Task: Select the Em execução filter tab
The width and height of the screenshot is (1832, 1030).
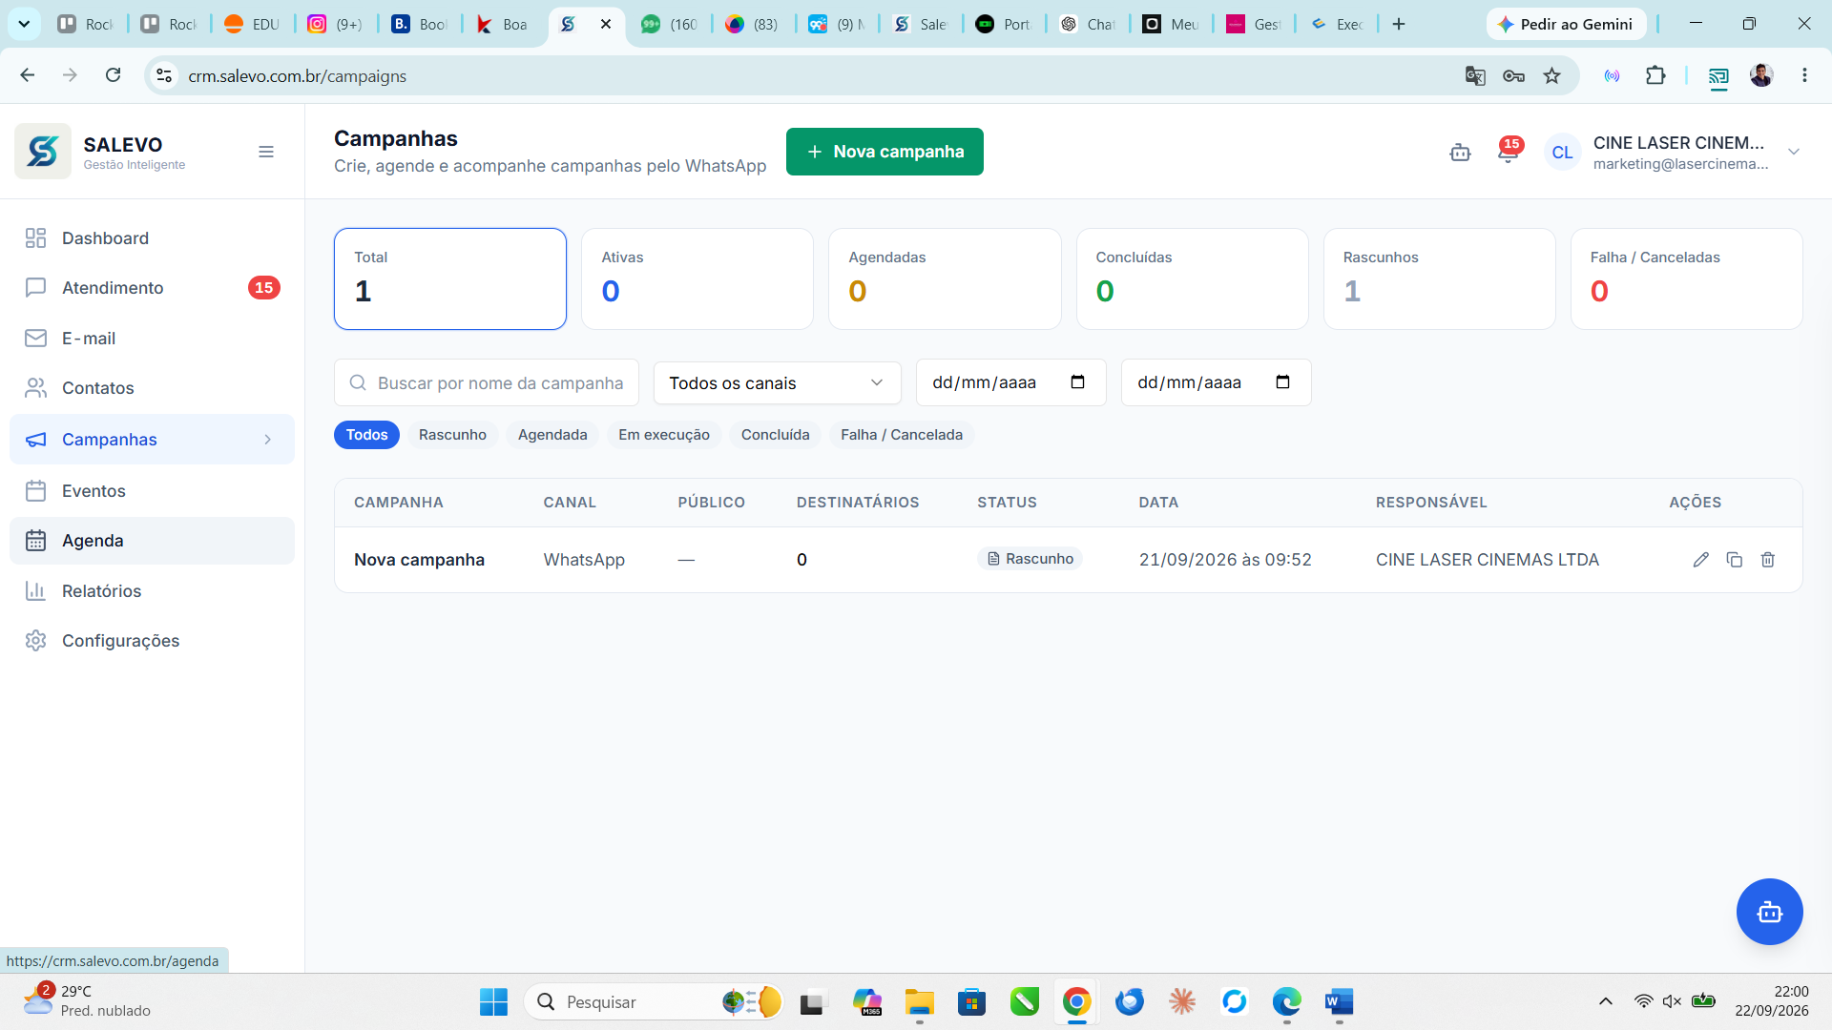Action: pyautogui.click(x=664, y=435)
